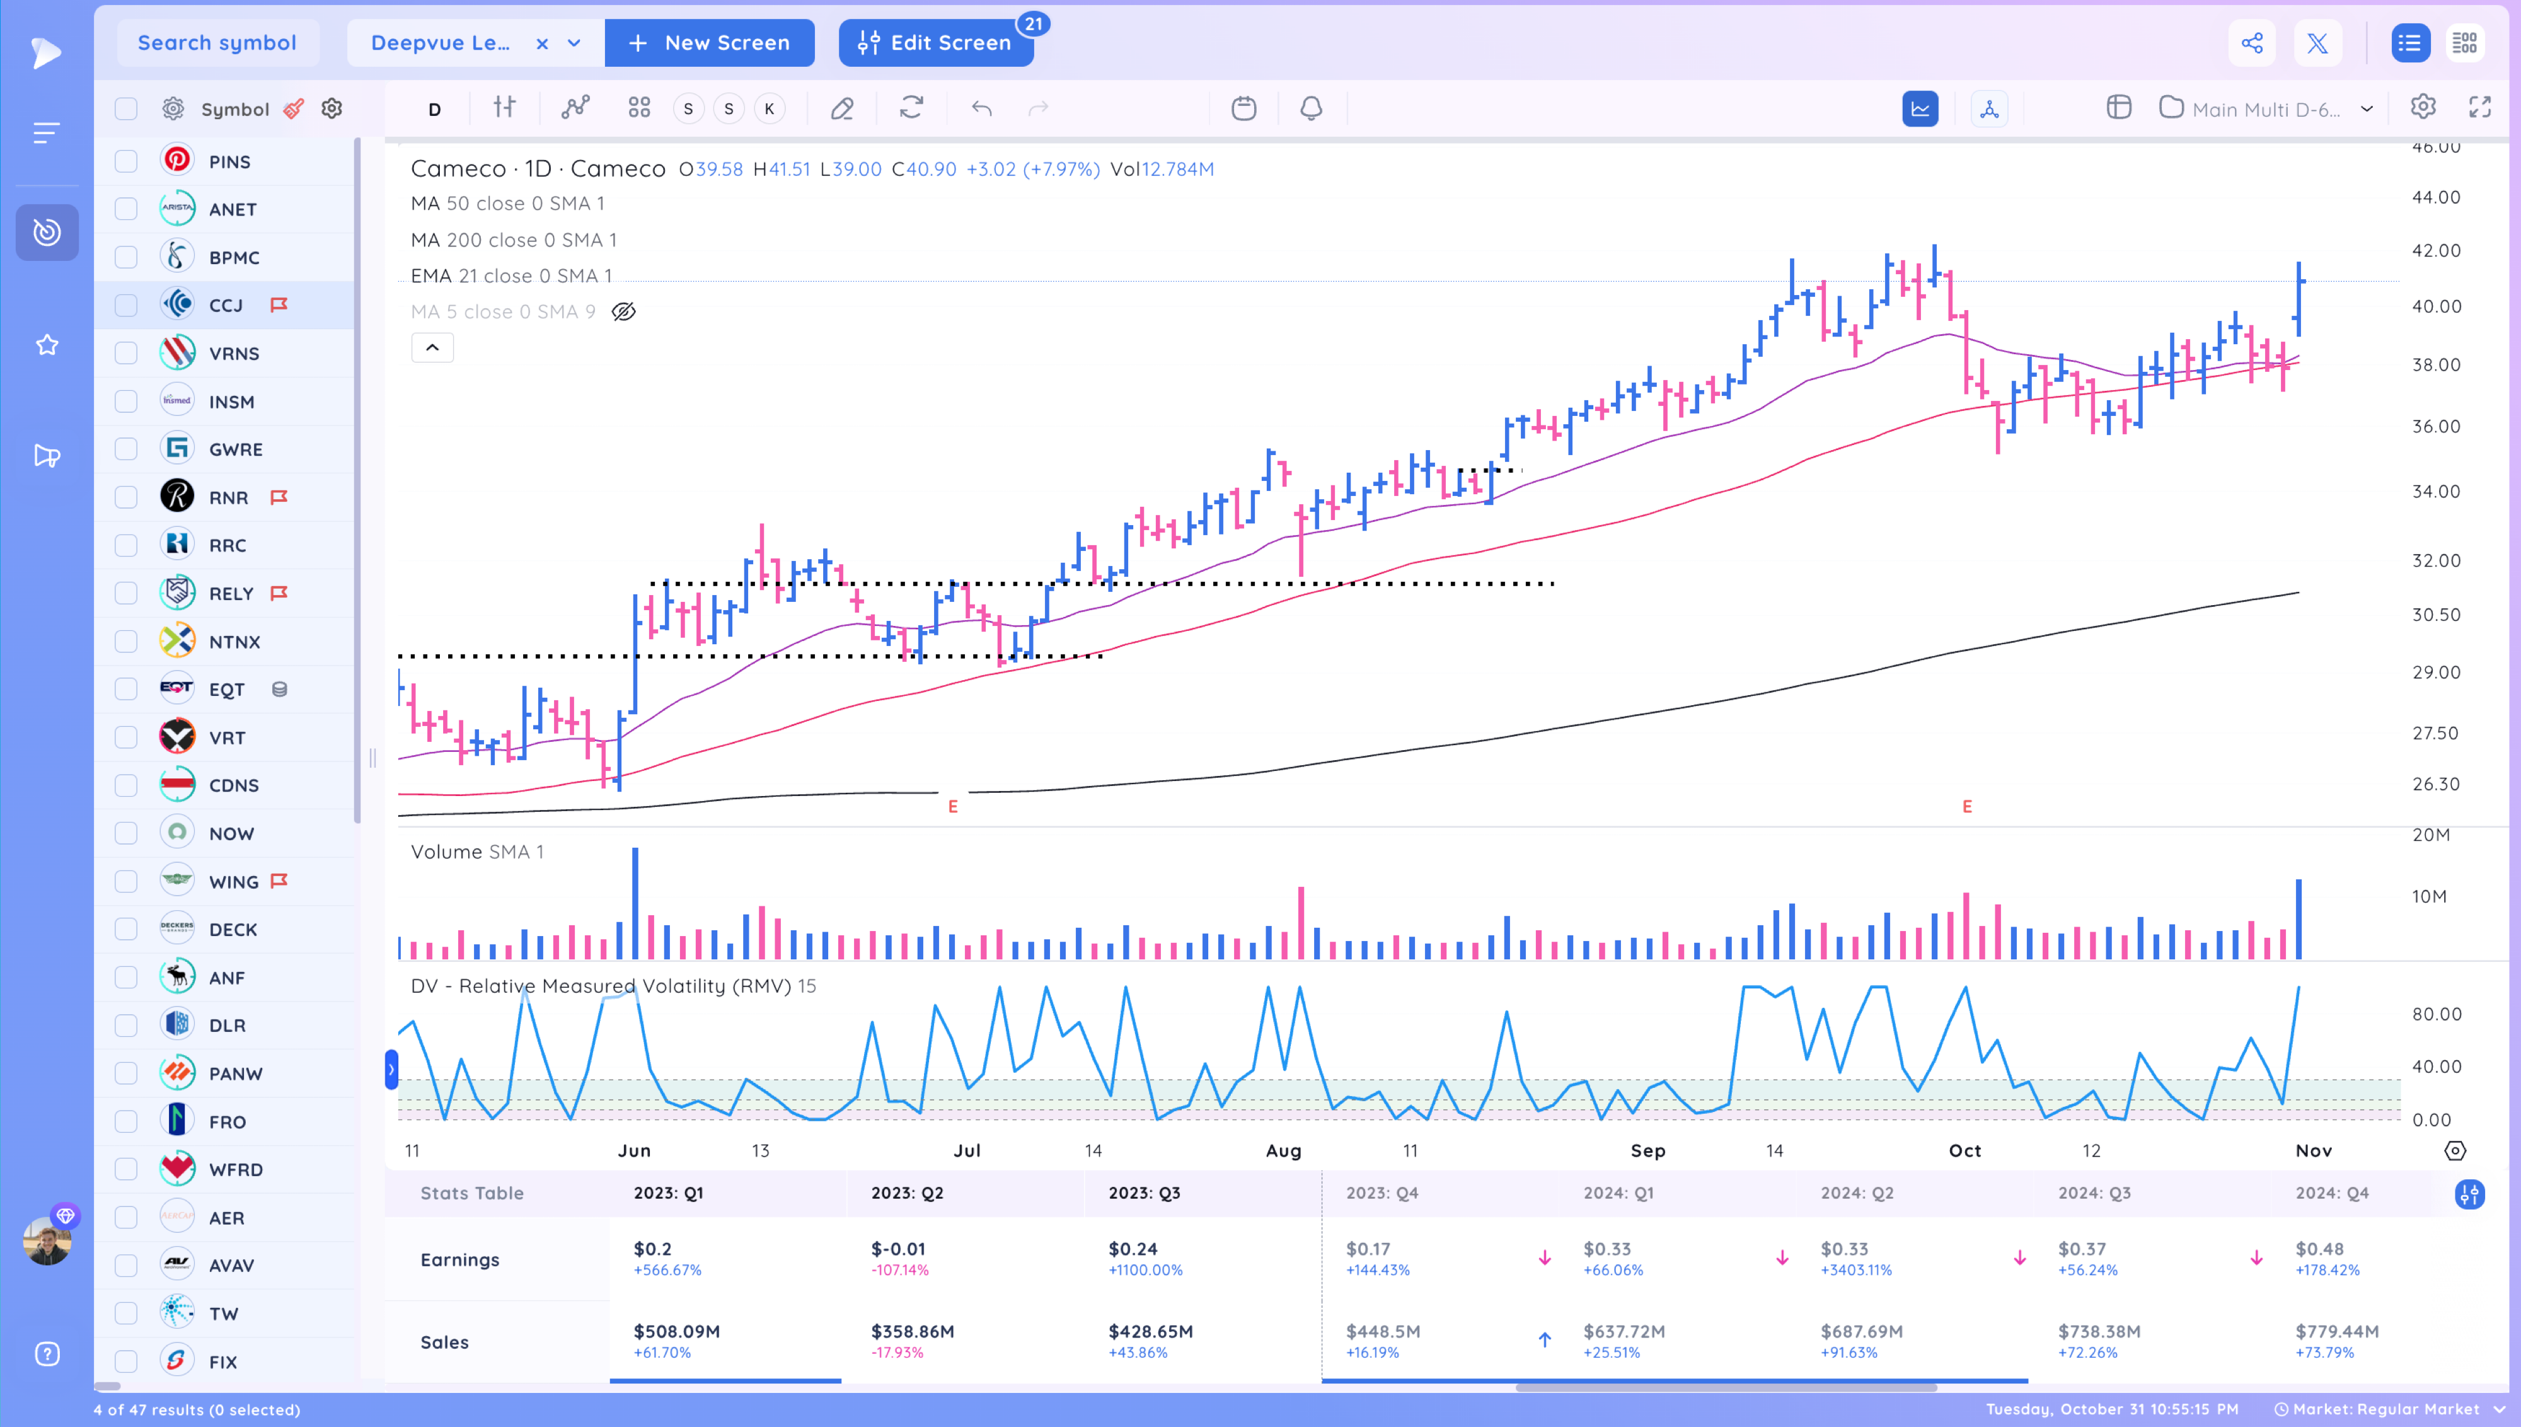Click the share icon in top bar
Screen dimensions: 2521x1427
(x=2251, y=43)
